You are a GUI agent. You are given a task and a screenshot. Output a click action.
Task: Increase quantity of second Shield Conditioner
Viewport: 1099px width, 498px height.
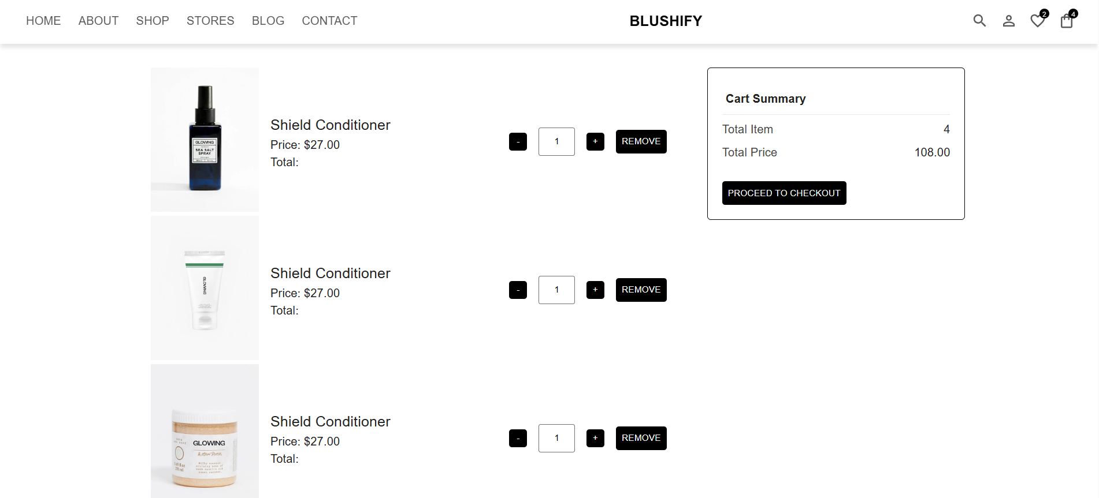(x=595, y=290)
